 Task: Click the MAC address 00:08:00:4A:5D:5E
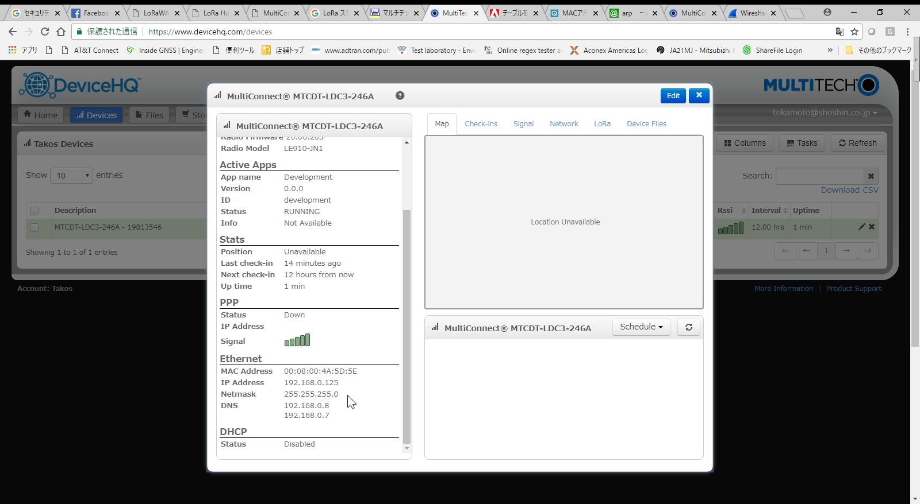pos(320,371)
